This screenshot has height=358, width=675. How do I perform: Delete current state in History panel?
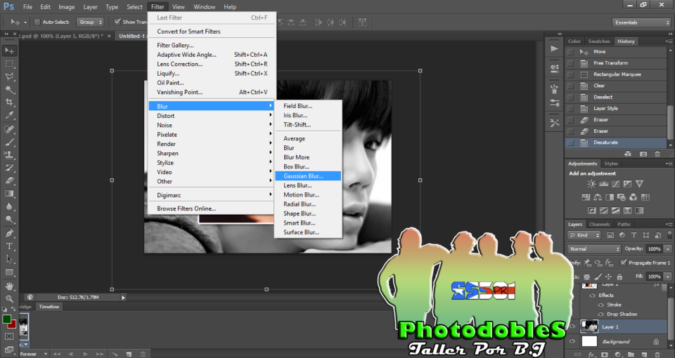coord(657,154)
